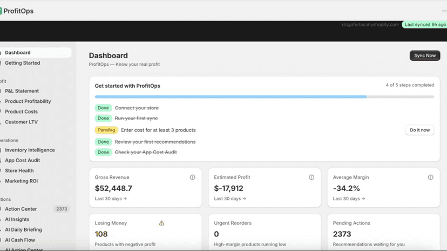Go to Store Health
447x251 pixels.
coord(19,171)
